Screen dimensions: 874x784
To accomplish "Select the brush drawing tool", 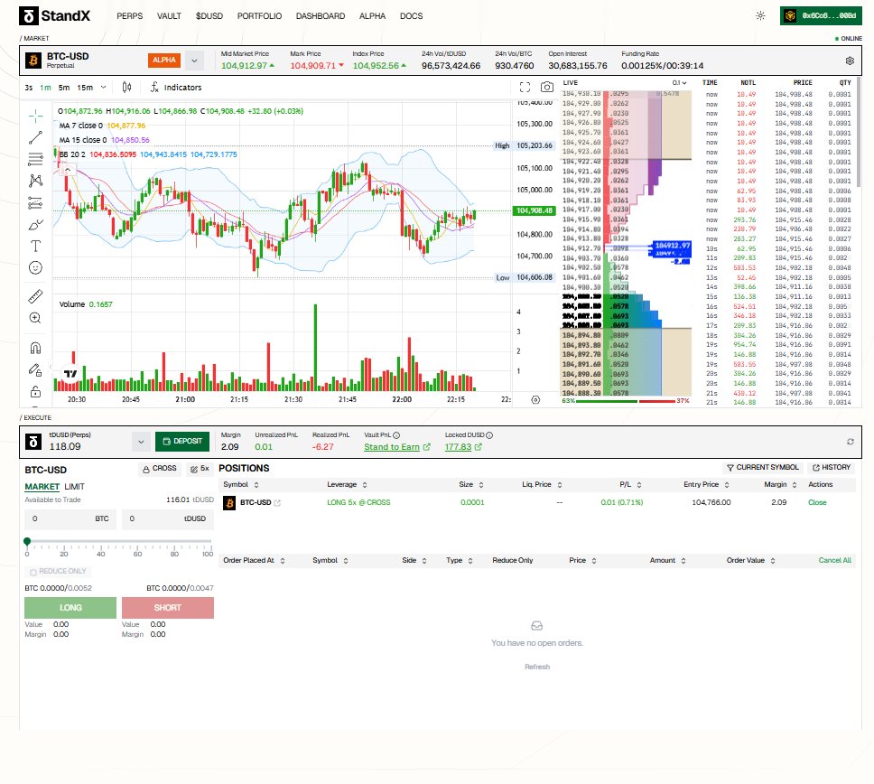I will 35,224.
